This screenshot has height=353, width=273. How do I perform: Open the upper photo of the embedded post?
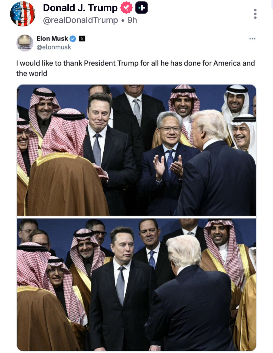136,150
